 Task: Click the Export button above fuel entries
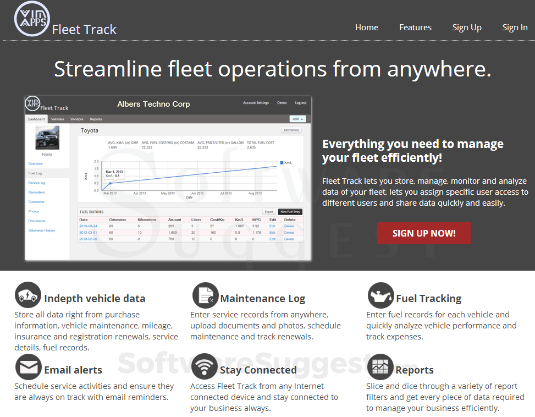pos(269,212)
